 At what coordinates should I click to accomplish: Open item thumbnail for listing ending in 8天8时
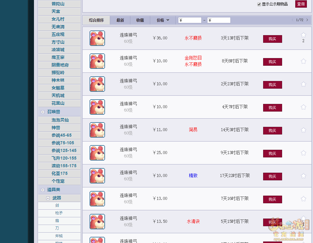pyautogui.click(x=97, y=61)
